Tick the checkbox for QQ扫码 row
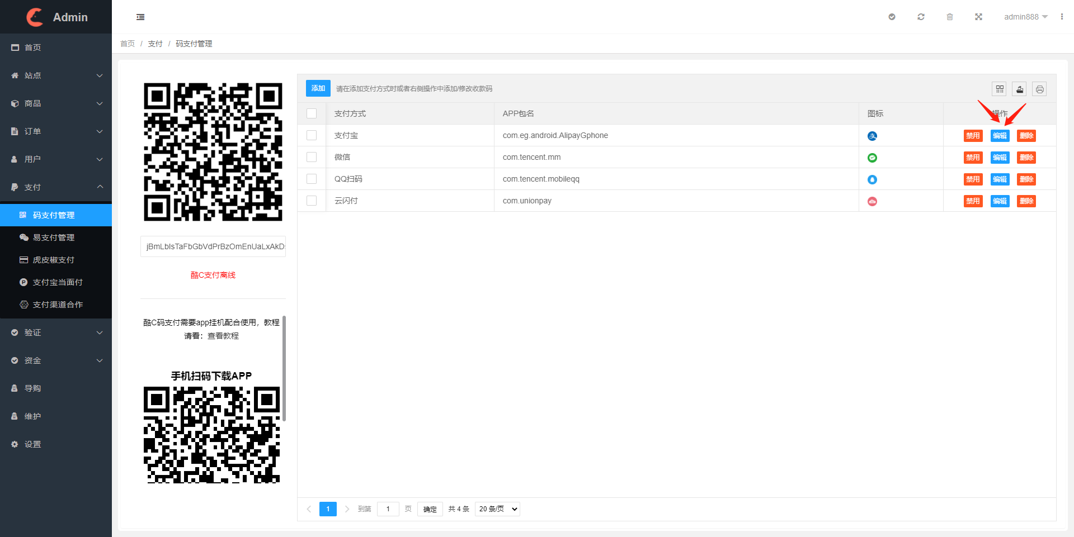Viewport: 1074px width, 537px height. (x=312, y=179)
